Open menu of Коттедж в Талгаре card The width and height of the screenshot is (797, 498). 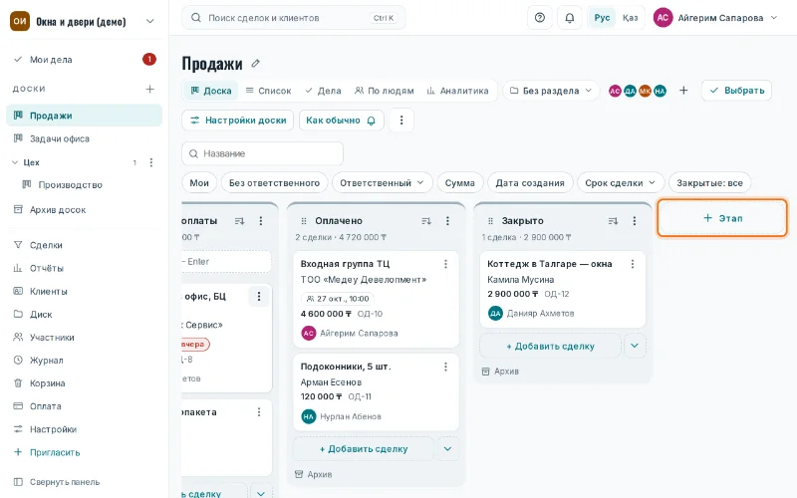[633, 264]
